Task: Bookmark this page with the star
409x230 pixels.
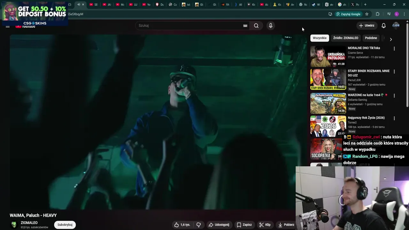Action: click(x=367, y=14)
